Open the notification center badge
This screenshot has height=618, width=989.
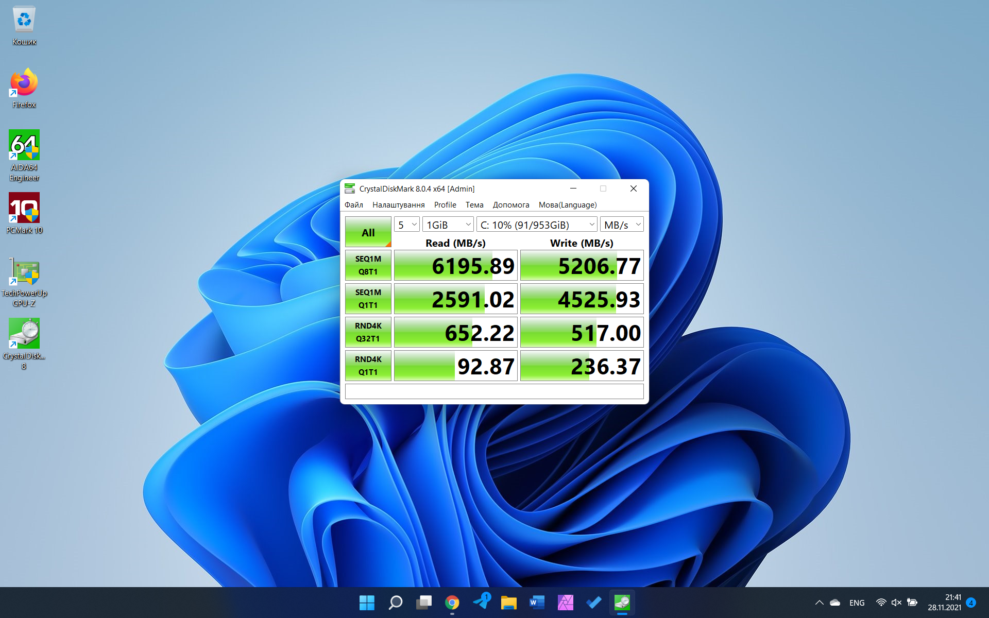click(971, 603)
